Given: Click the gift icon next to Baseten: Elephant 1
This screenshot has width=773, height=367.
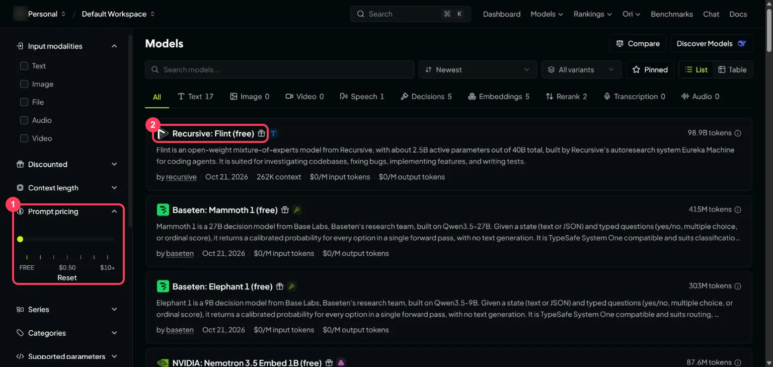Looking at the screenshot, I should pos(280,286).
